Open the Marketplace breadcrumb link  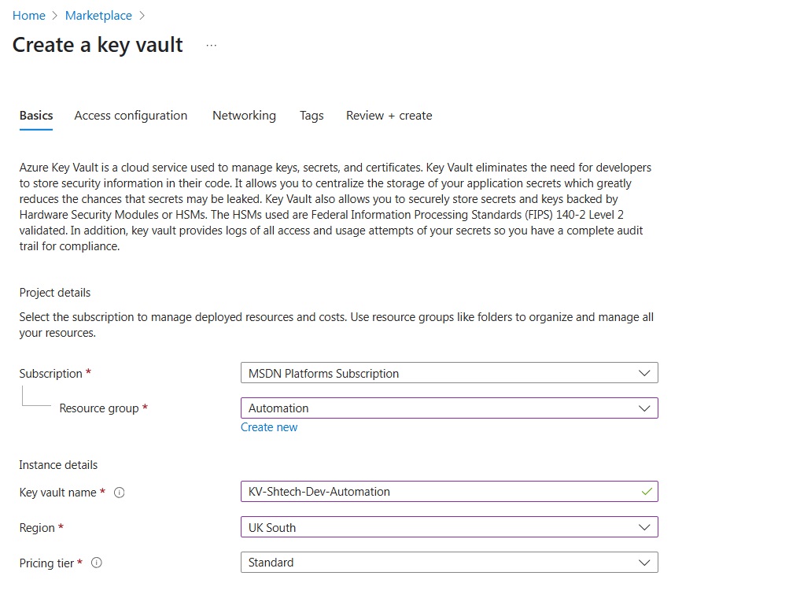click(98, 15)
